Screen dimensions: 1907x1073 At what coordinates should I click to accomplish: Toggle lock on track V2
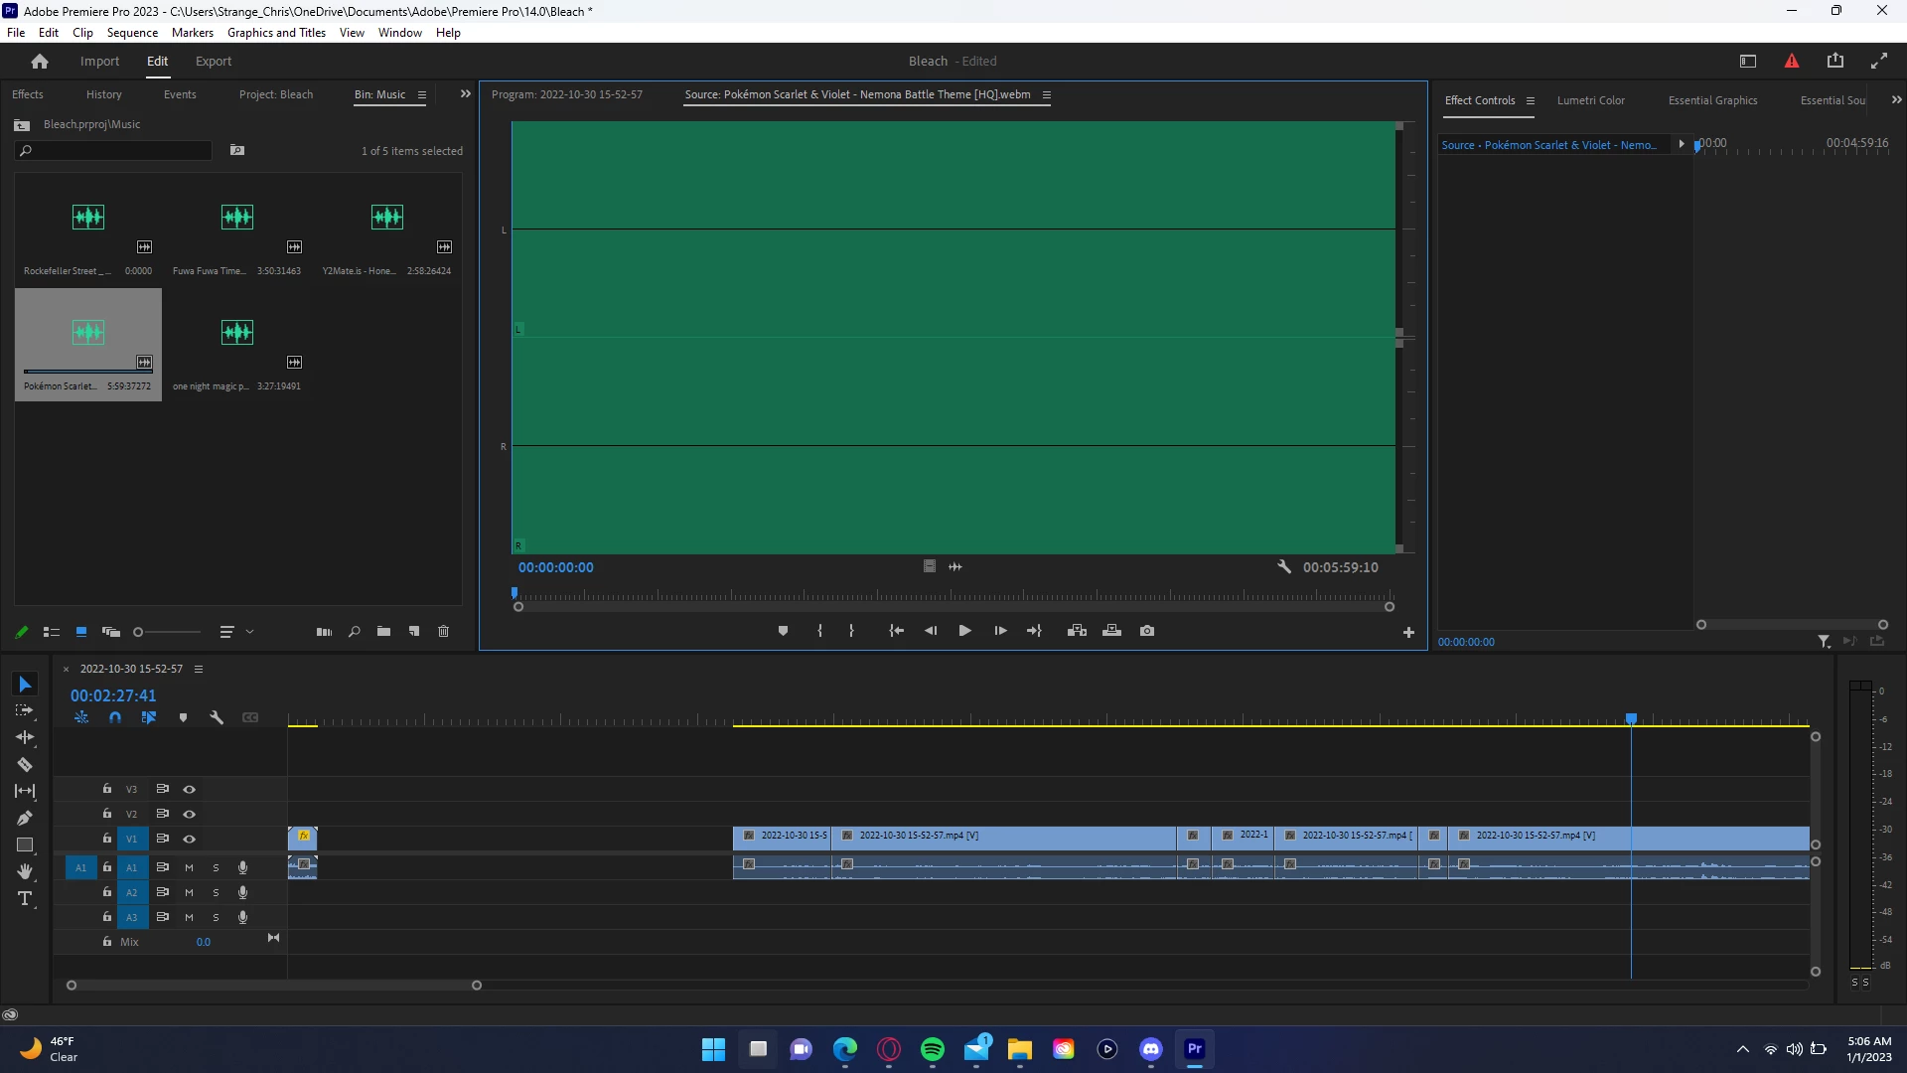(107, 814)
